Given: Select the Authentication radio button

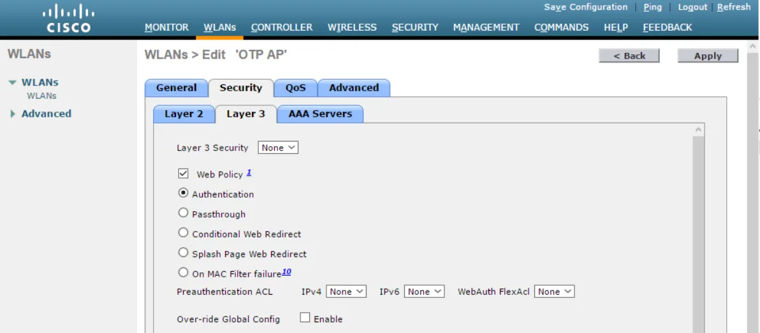Looking at the screenshot, I should [x=183, y=193].
